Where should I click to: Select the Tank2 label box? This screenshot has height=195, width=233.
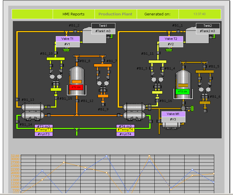coord(207,26)
